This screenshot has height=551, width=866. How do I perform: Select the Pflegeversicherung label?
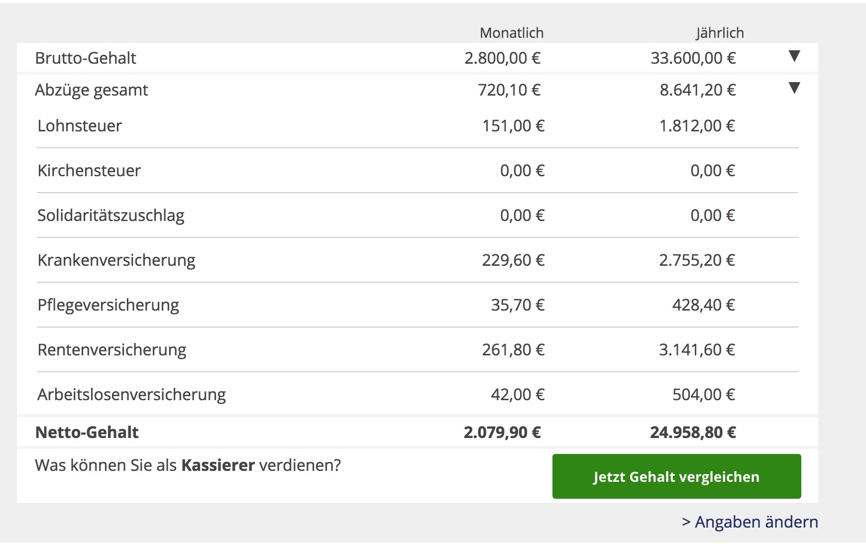(108, 305)
